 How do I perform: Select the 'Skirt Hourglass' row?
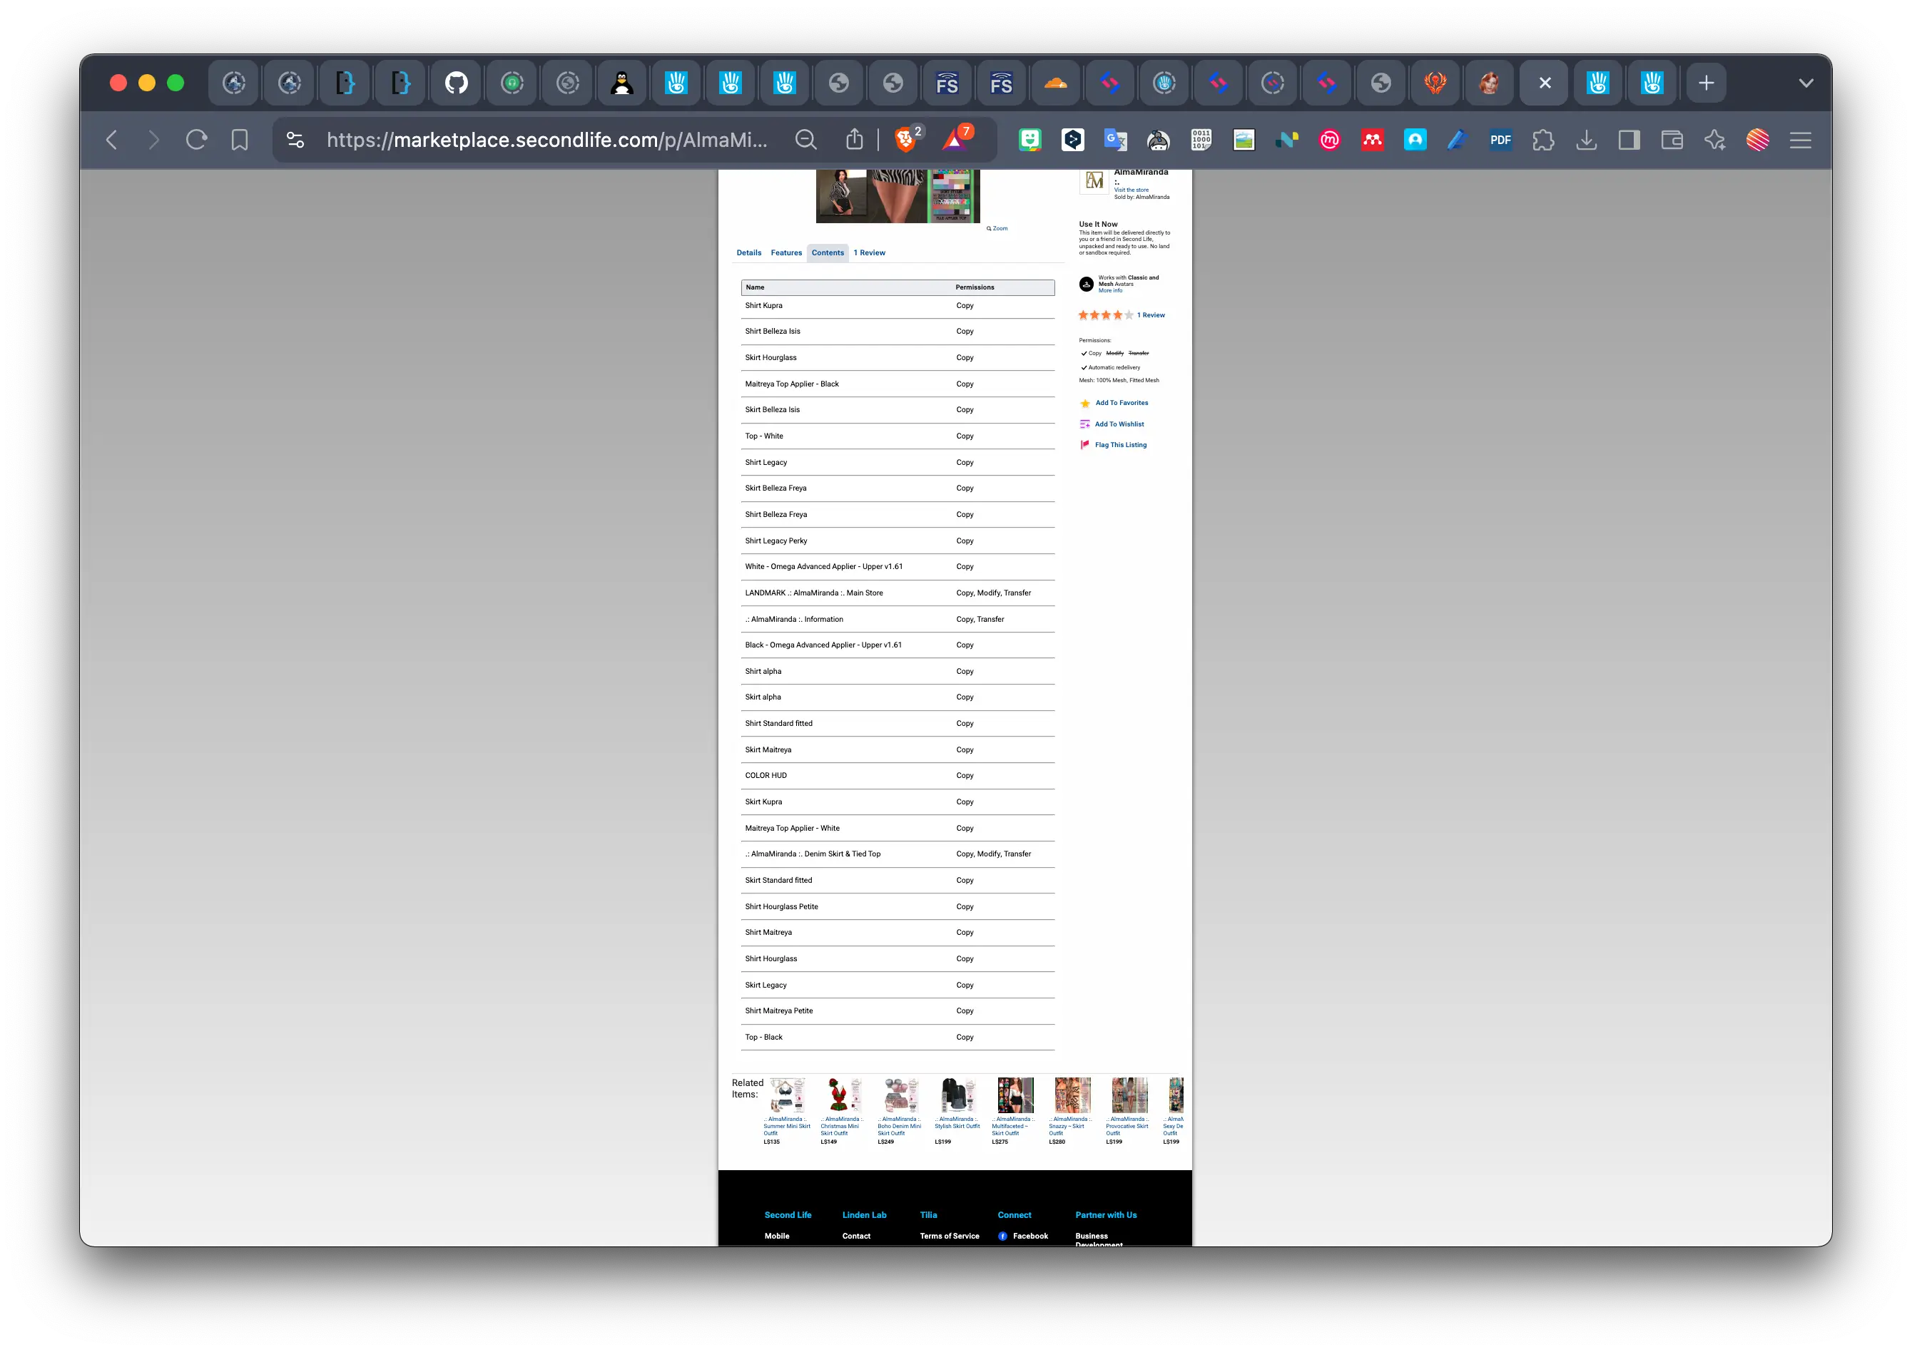(x=897, y=357)
